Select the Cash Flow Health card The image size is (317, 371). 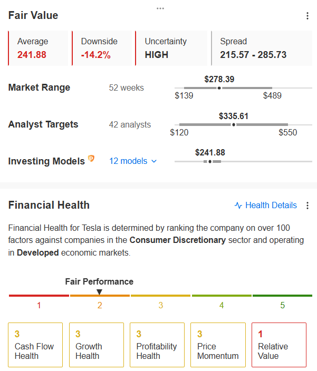[x=35, y=345]
